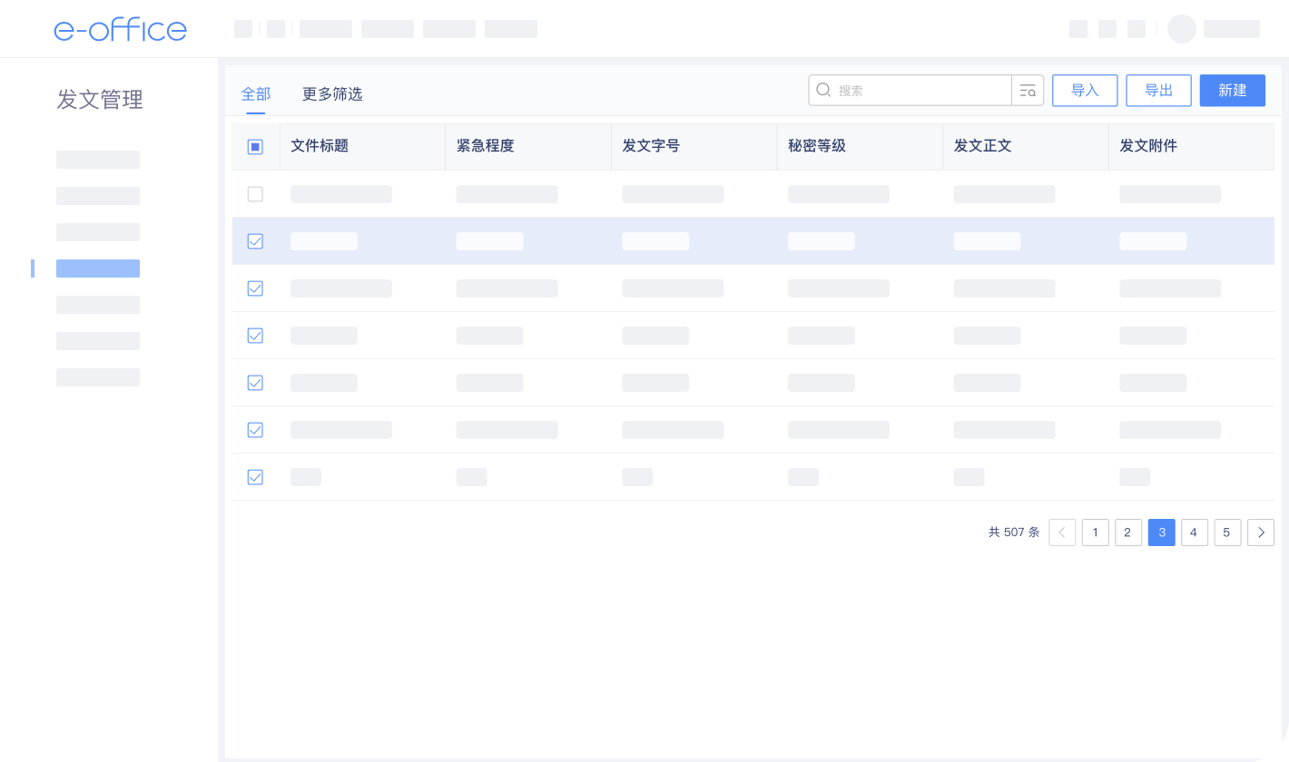Uncheck the fourth table row checkbox
The height and width of the screenshot is (762, 1289).
[255, 336]
